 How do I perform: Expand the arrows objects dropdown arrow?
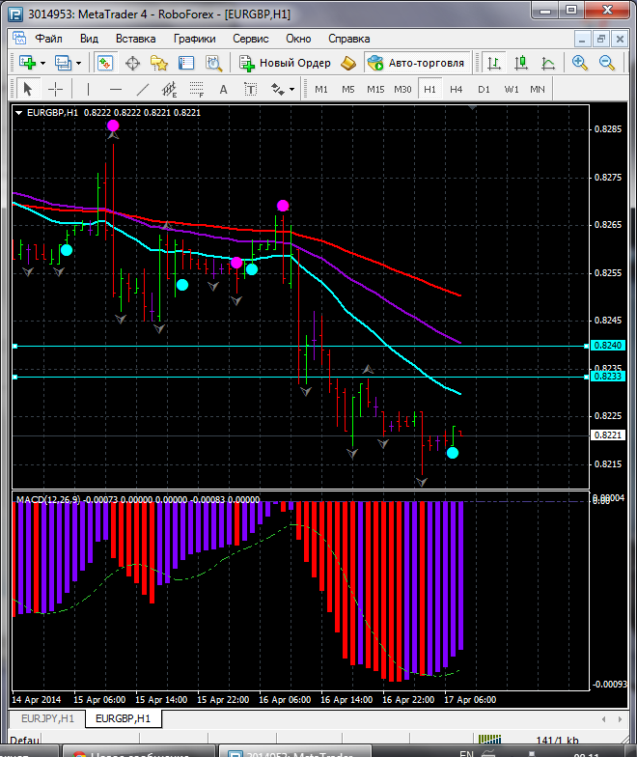click(291, 90)
